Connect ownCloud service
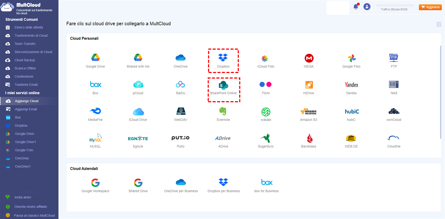 tap(394, 111)
